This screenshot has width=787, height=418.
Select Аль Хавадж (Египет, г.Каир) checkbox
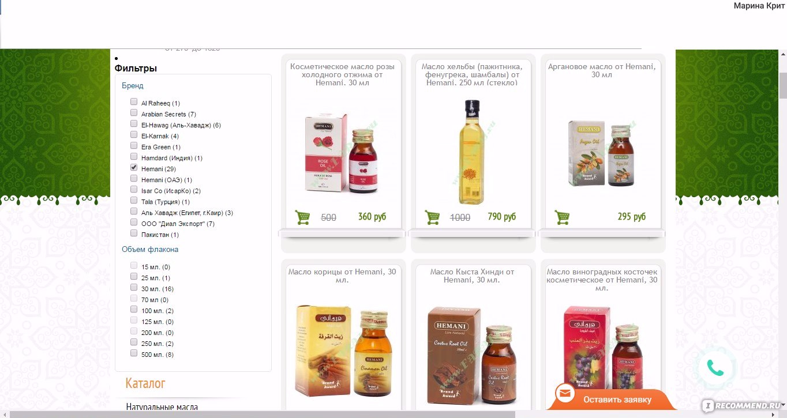[134, 212]
